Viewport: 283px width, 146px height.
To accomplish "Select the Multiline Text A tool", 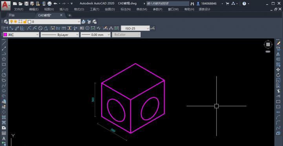I will pyautogui.click(x=4, y=139).
